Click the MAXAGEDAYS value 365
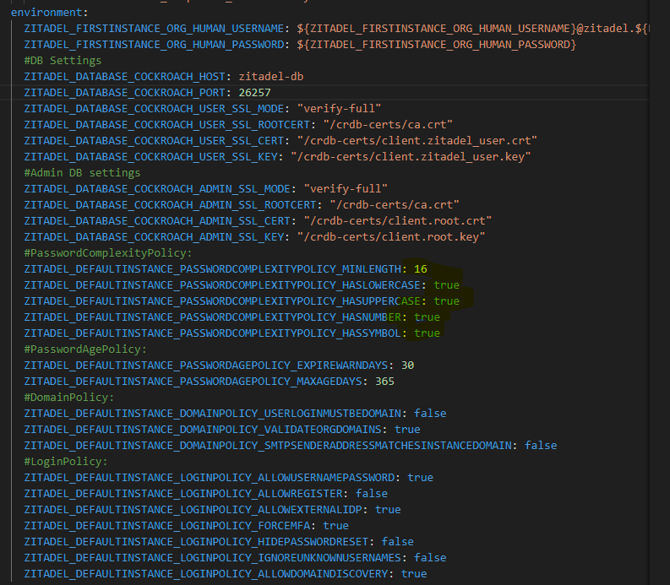 pos(384,382)
